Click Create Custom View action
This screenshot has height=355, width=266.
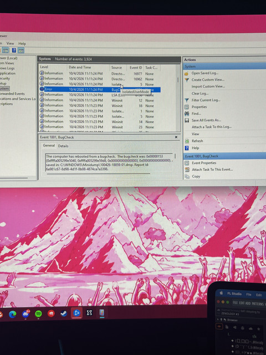[x=208, y=80]
